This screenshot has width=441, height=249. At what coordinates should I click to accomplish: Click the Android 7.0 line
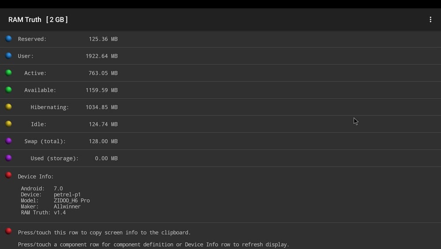point(42,189)
